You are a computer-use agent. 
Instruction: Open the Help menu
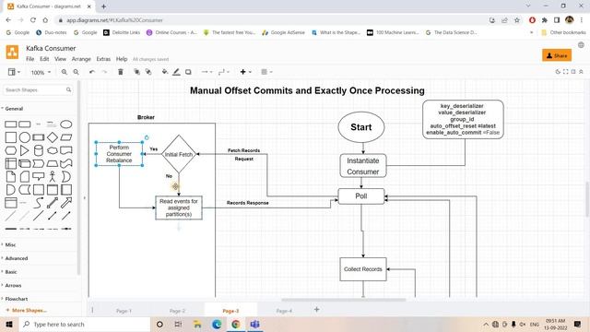tap(122, 59)
